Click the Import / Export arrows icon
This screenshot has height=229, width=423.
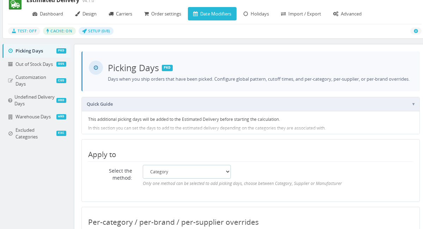click(283, 14)
